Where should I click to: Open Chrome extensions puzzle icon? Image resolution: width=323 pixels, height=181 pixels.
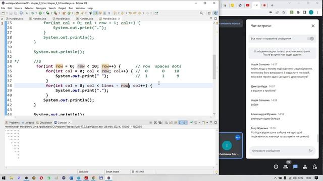298,12
